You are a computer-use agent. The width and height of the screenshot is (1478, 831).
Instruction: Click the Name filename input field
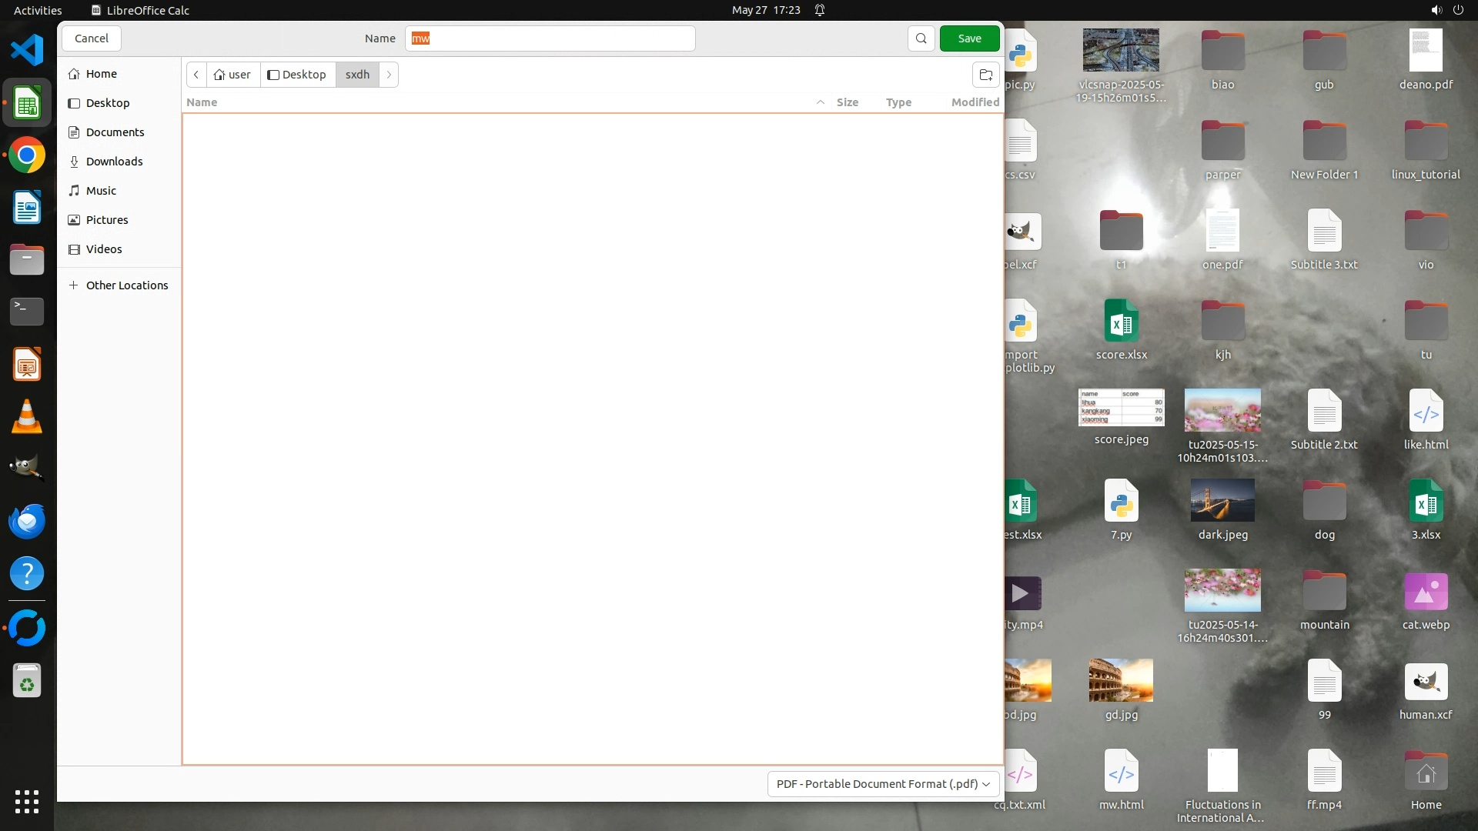coord(550,38)
